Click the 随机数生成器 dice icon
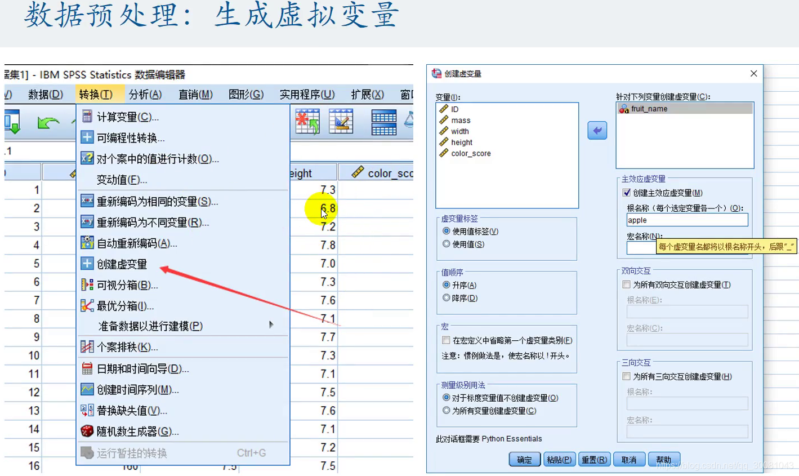The image size is (799, 476). (87, 431)
